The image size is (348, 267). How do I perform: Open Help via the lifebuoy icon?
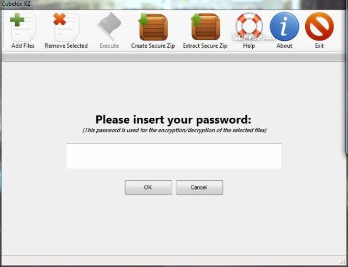(249, 27)
